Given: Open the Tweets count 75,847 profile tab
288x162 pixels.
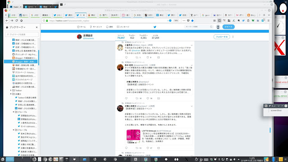Looking at the screenshot, I should pyautogui.click(x=121, y=37).
